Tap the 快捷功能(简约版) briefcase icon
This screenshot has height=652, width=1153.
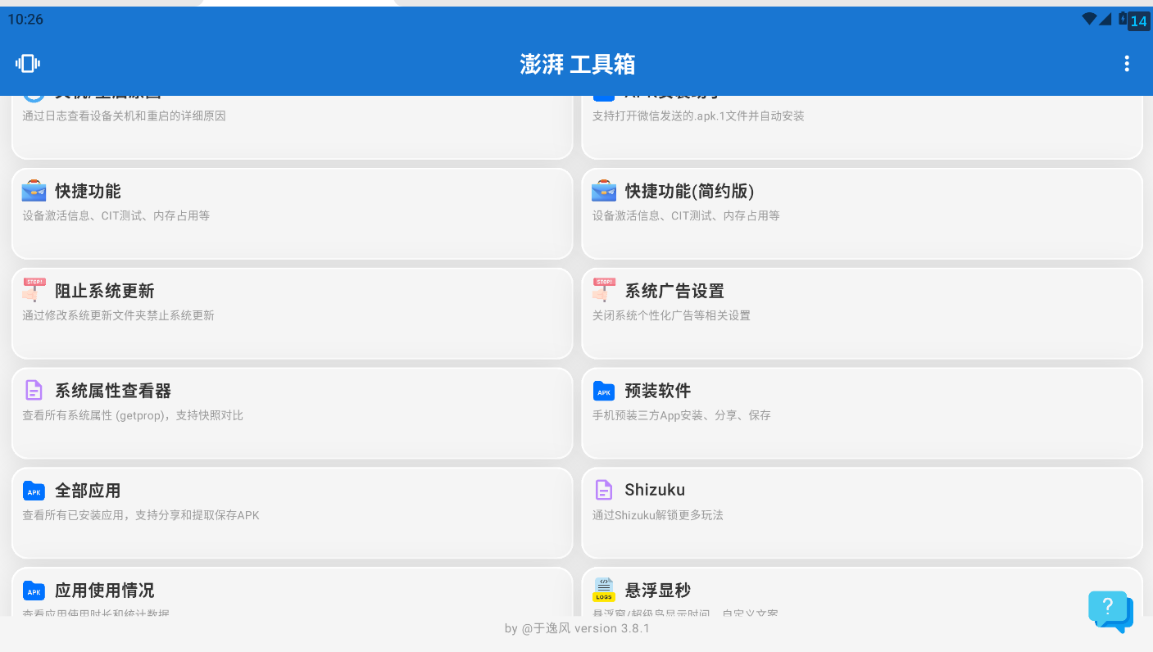click(604, 191)
